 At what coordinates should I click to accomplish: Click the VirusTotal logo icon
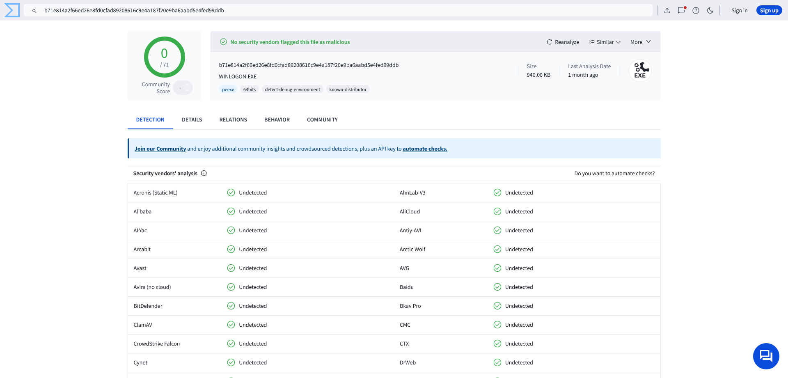pyautogui.click(x=11, y=10)
